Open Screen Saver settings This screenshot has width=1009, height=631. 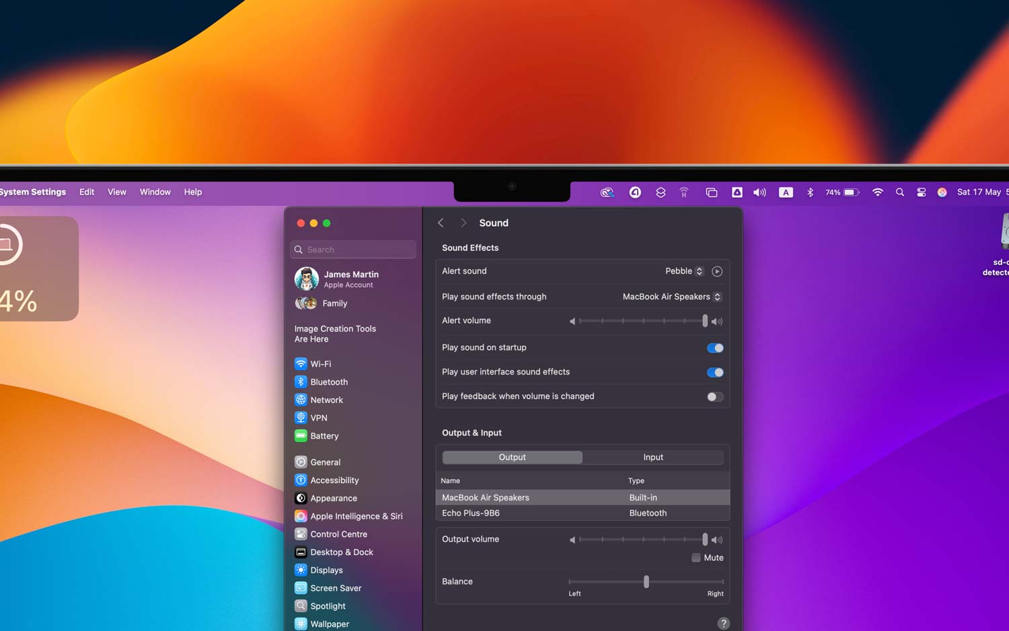(336, 587)
